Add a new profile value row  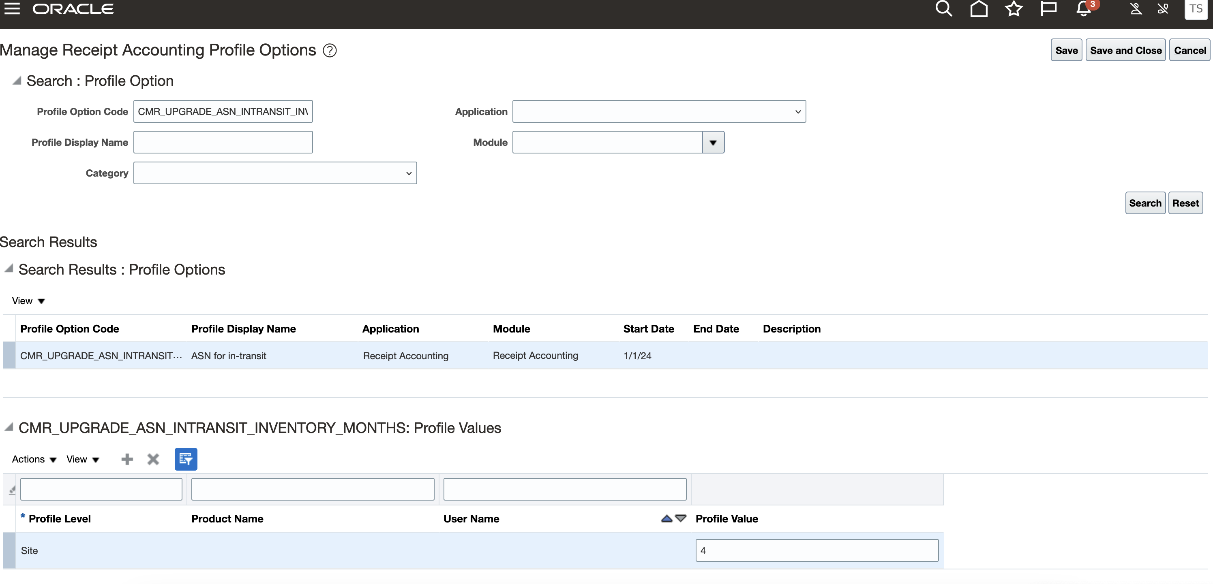click(127, 459)
